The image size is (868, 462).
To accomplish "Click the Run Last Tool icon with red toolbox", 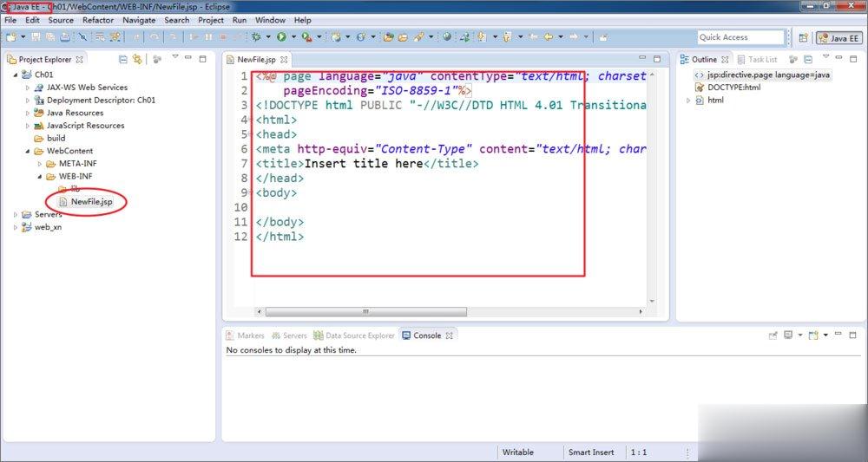I will (306, 37).
